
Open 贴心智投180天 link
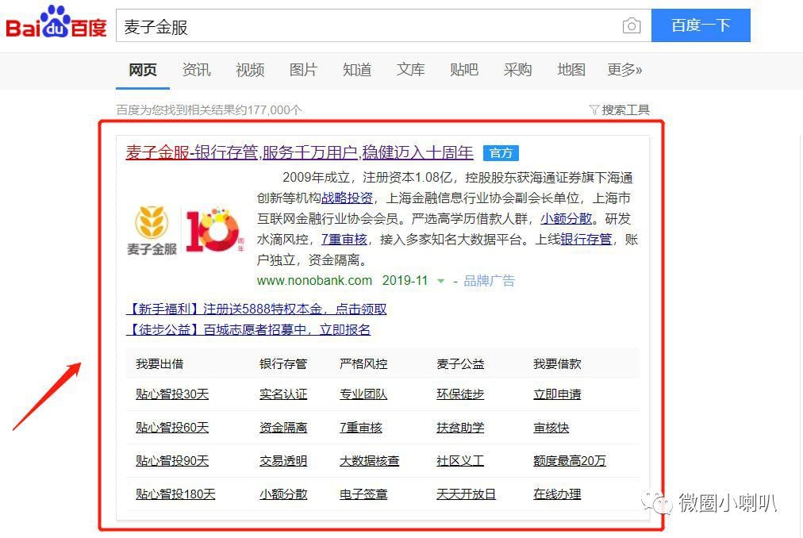pos(175,494)
